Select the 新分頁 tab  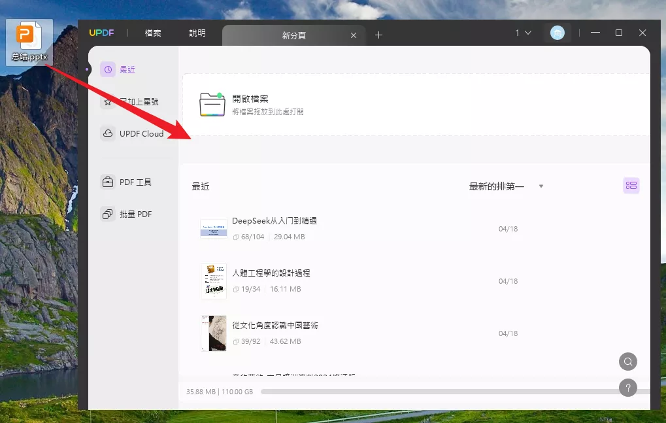(294, 35)
